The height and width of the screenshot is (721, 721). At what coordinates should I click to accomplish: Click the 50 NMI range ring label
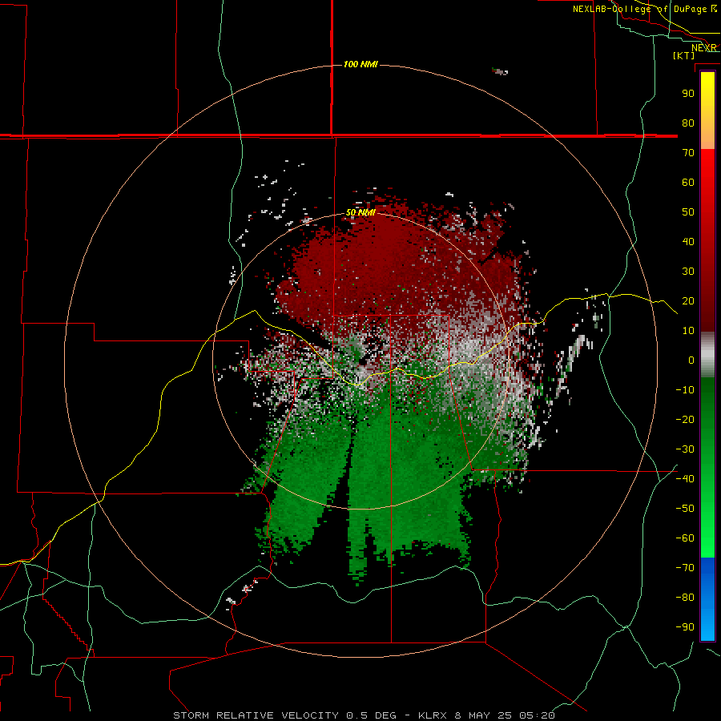click(360, 212)
